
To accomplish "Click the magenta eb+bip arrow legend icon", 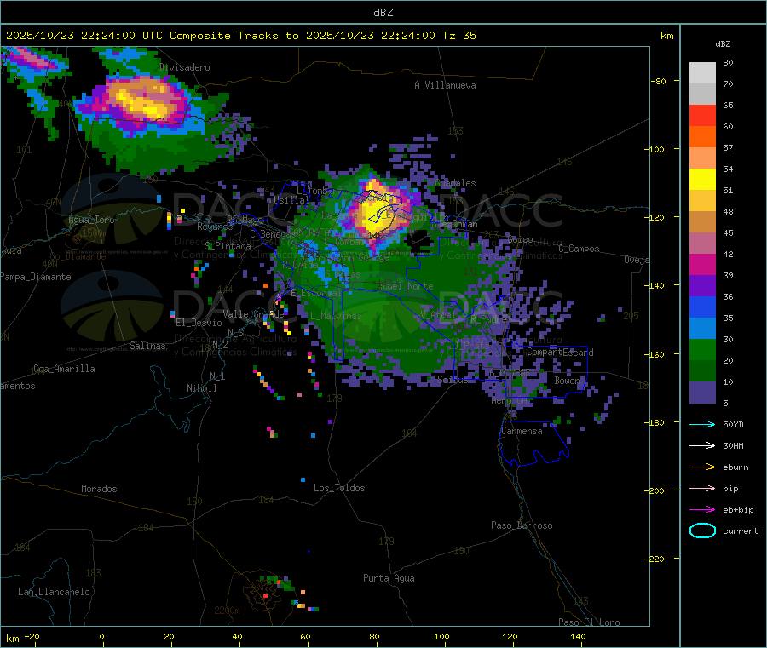I will click(x=702, y=509).
